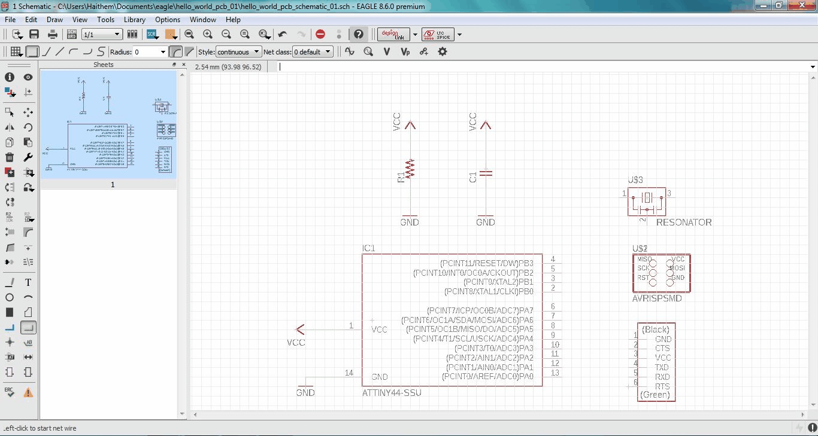This screenshot has width=818, height=436.
Task: Select sheet 1 thumbnail in Sheets panel
Action: 109,125
